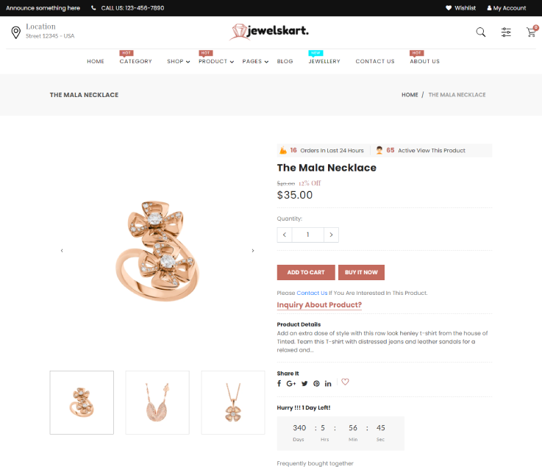Increase quantity with right arrow
This screenshot has width=542, height=467.
(331, 235)
